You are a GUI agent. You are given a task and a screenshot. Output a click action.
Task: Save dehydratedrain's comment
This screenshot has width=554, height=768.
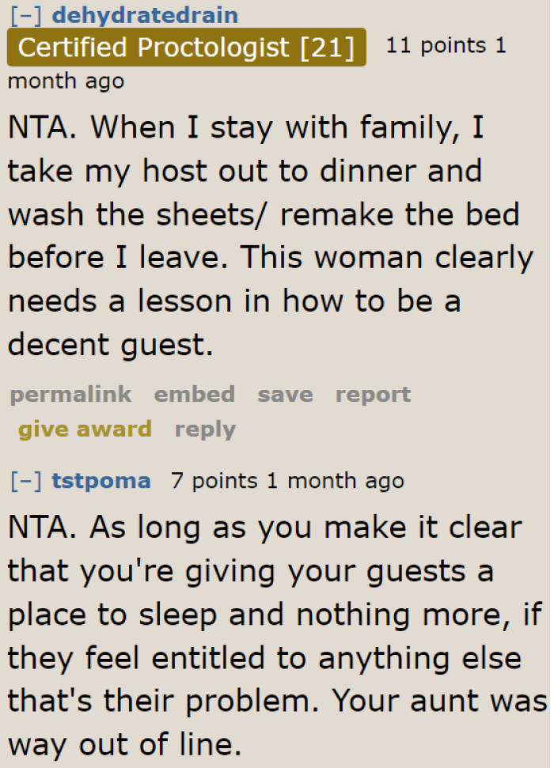pos(285,394)
